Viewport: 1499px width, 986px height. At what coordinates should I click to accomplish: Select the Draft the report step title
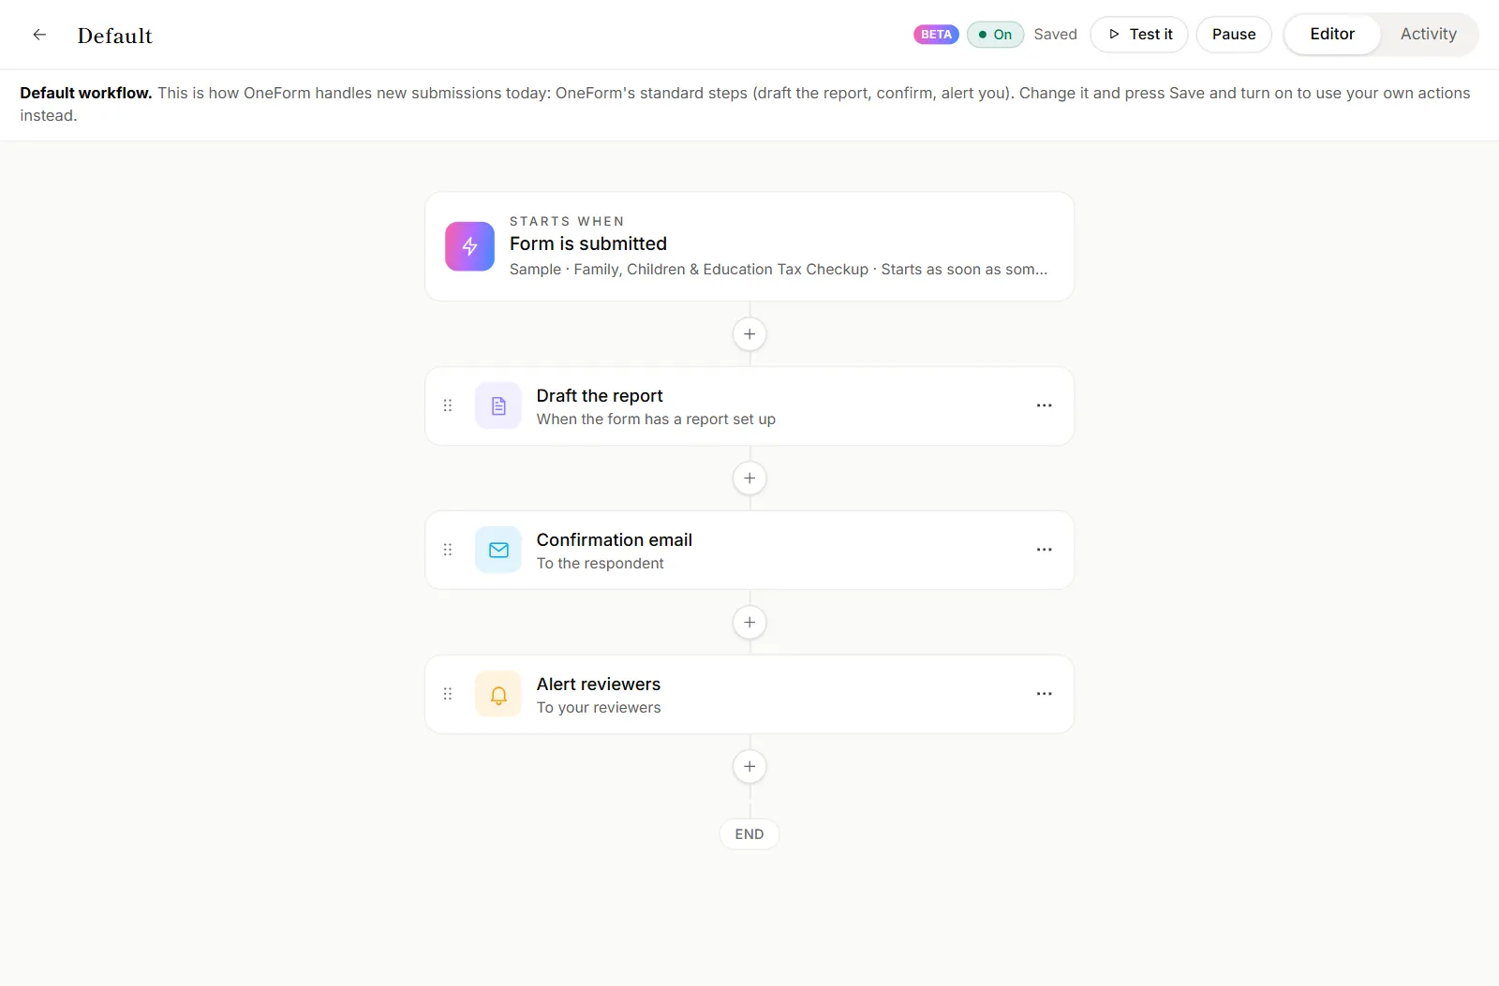pos(600,395)
